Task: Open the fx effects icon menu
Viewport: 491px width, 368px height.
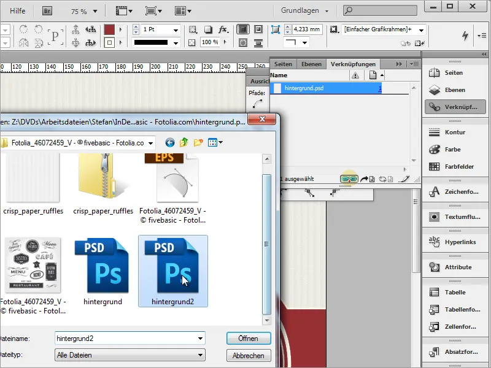Action: (223, 29)
